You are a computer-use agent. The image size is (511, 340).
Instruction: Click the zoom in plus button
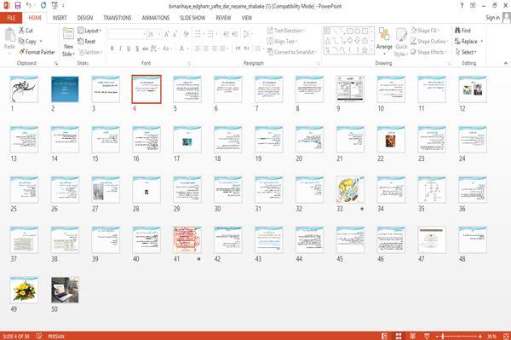[480, 336]
